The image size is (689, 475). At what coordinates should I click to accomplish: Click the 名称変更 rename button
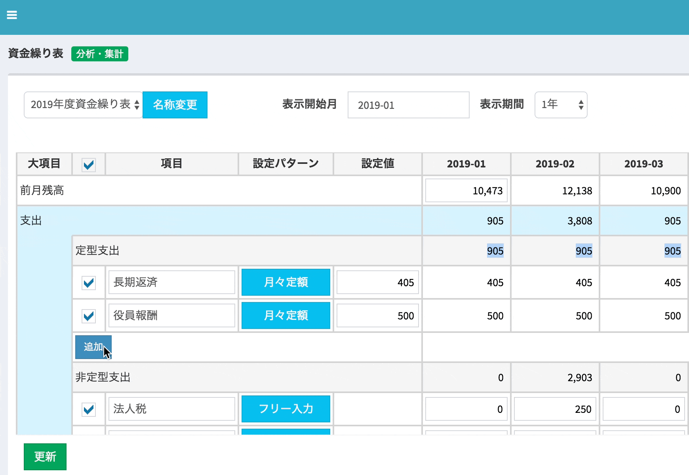(175, 105)
